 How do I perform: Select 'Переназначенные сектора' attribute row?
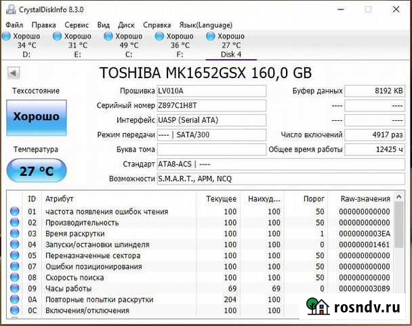[x=201, y=255]
